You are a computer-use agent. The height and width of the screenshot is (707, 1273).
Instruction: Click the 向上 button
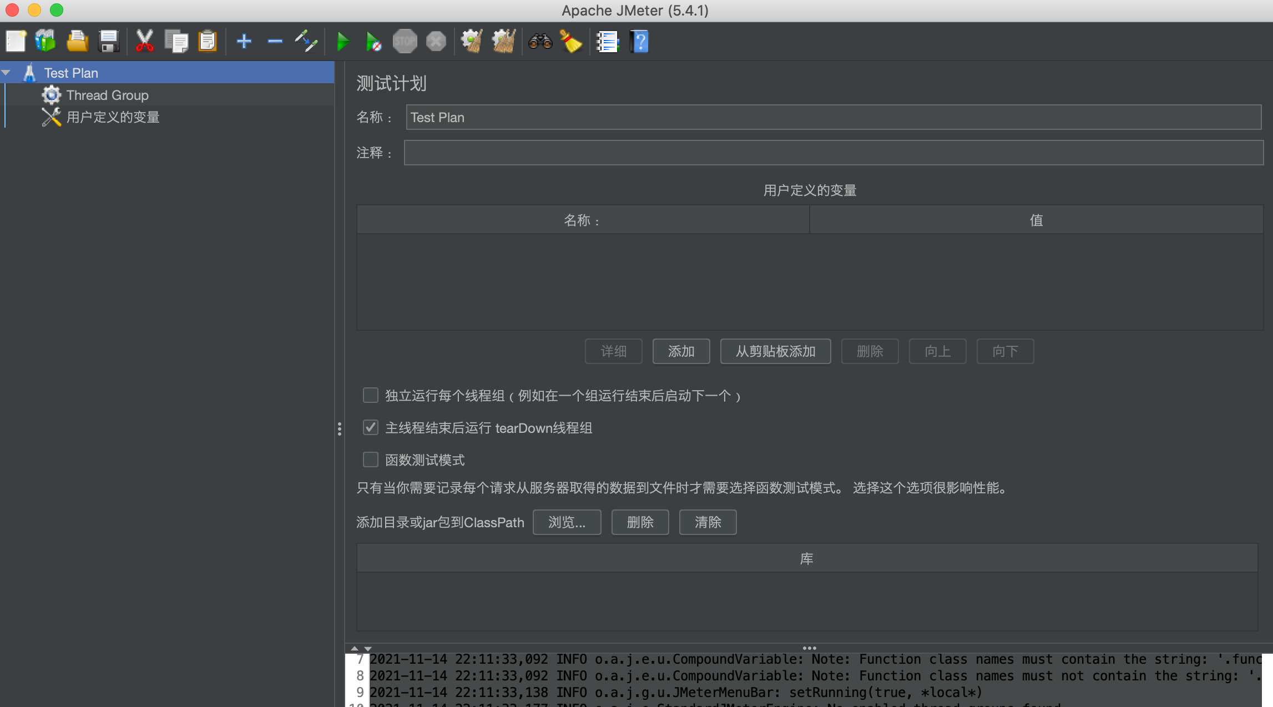[x=937, y=351]
